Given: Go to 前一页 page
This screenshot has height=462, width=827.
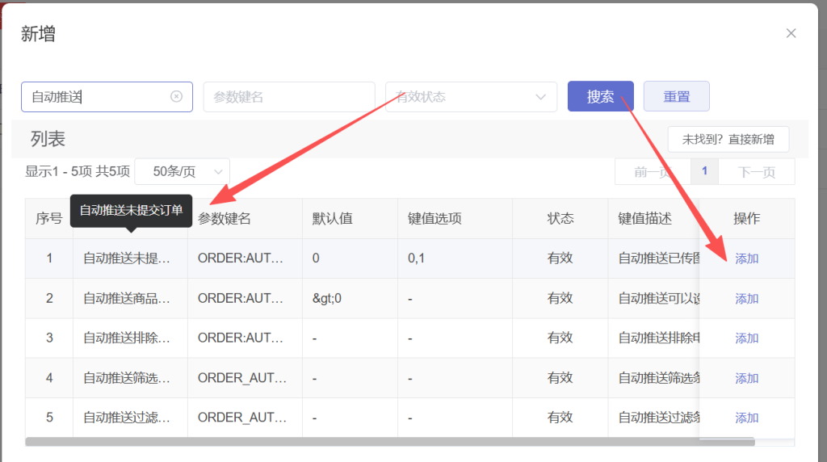Looking at the screenshot, I should 653,171.
